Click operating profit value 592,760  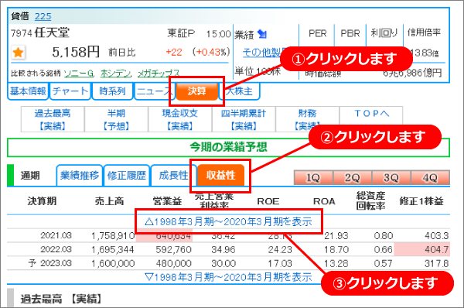pyautogui.click(x=174, y=250)
